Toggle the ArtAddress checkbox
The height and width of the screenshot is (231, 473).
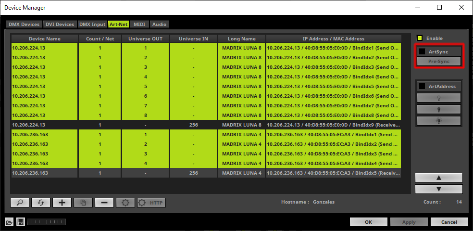point(422,86)
